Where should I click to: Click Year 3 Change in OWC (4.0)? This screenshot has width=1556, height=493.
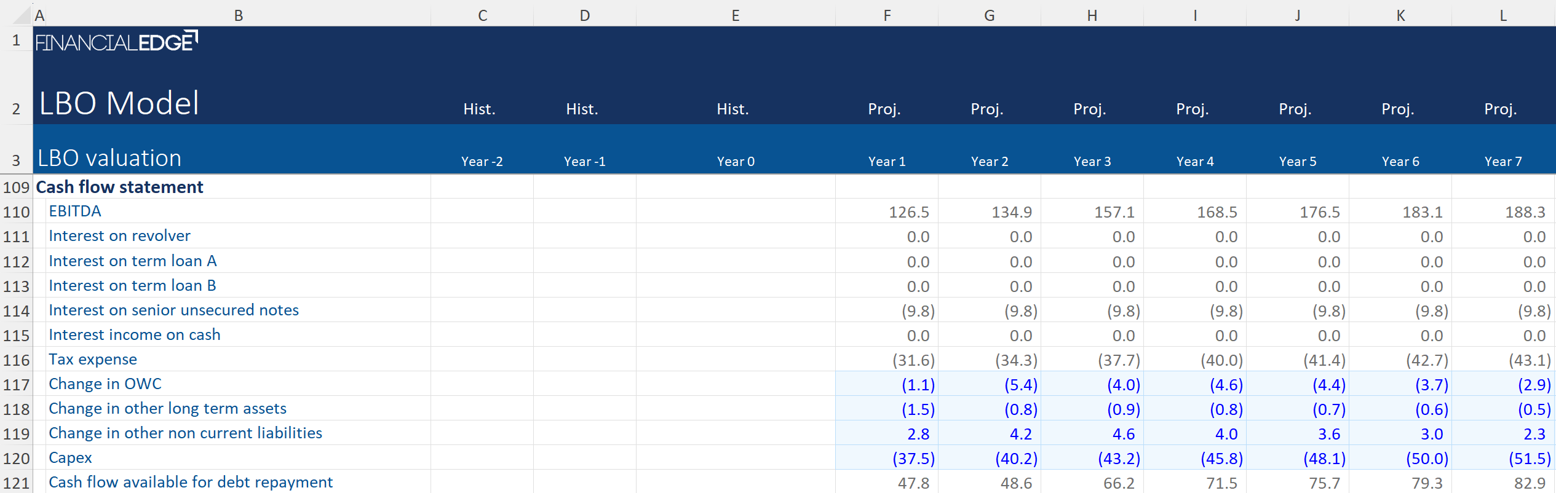click(x=1123, y=385)
